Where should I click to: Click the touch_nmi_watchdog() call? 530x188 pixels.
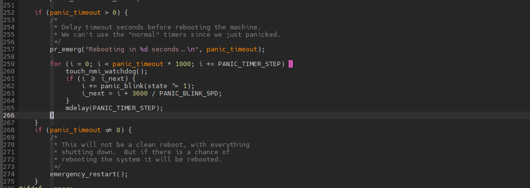(x=107, y=71)
